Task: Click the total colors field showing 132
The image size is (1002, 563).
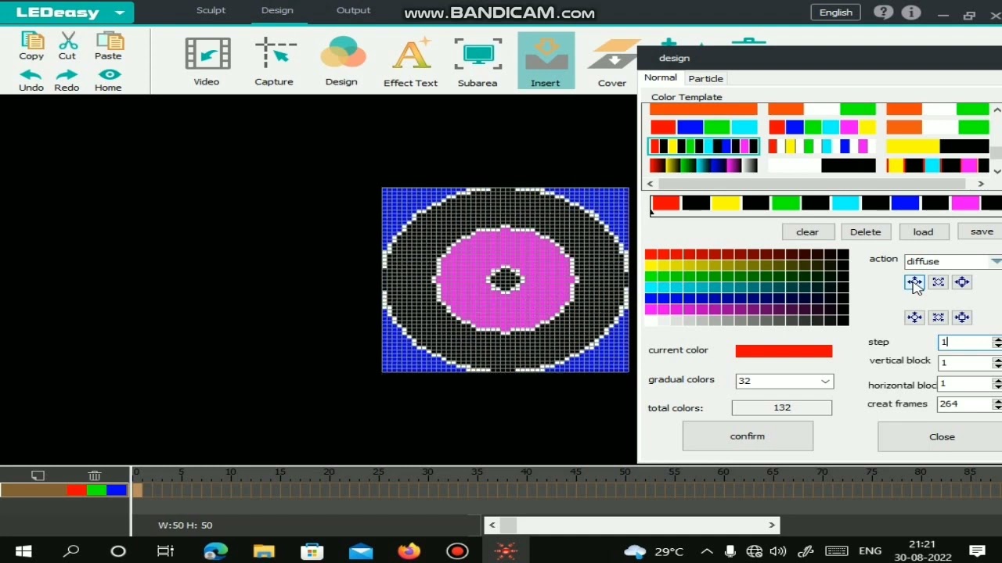Action: [782, 407]
